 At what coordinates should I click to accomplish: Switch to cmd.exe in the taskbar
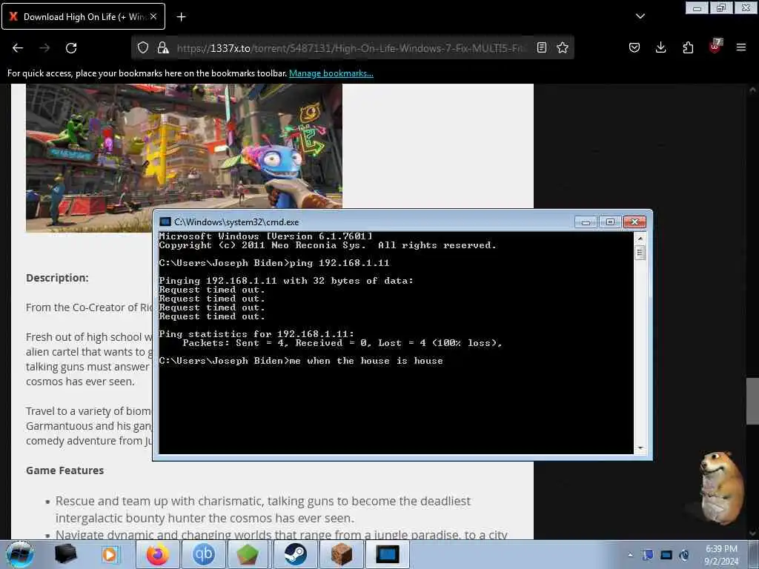(387, 554)
